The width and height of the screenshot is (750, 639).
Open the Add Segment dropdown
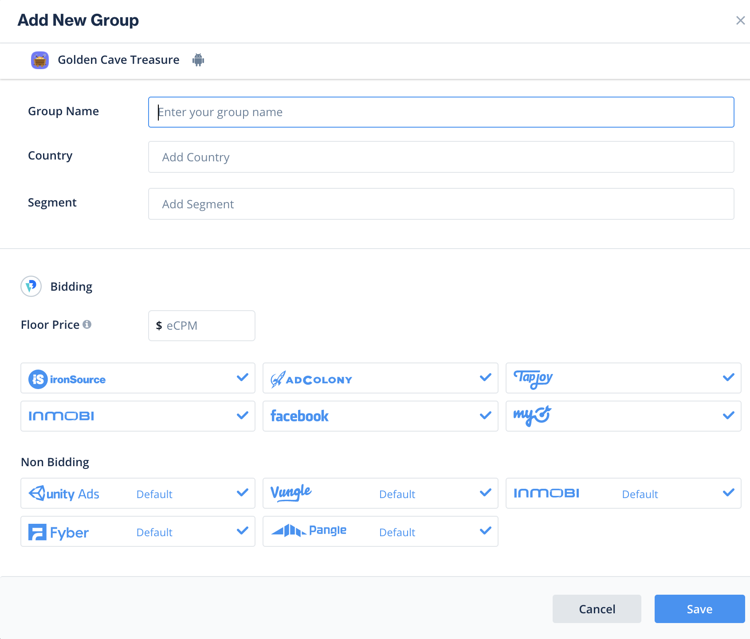tap(441, 204)
